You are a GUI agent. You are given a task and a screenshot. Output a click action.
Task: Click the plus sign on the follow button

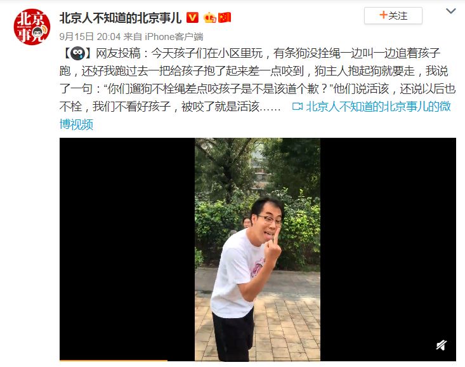[383, 15]
